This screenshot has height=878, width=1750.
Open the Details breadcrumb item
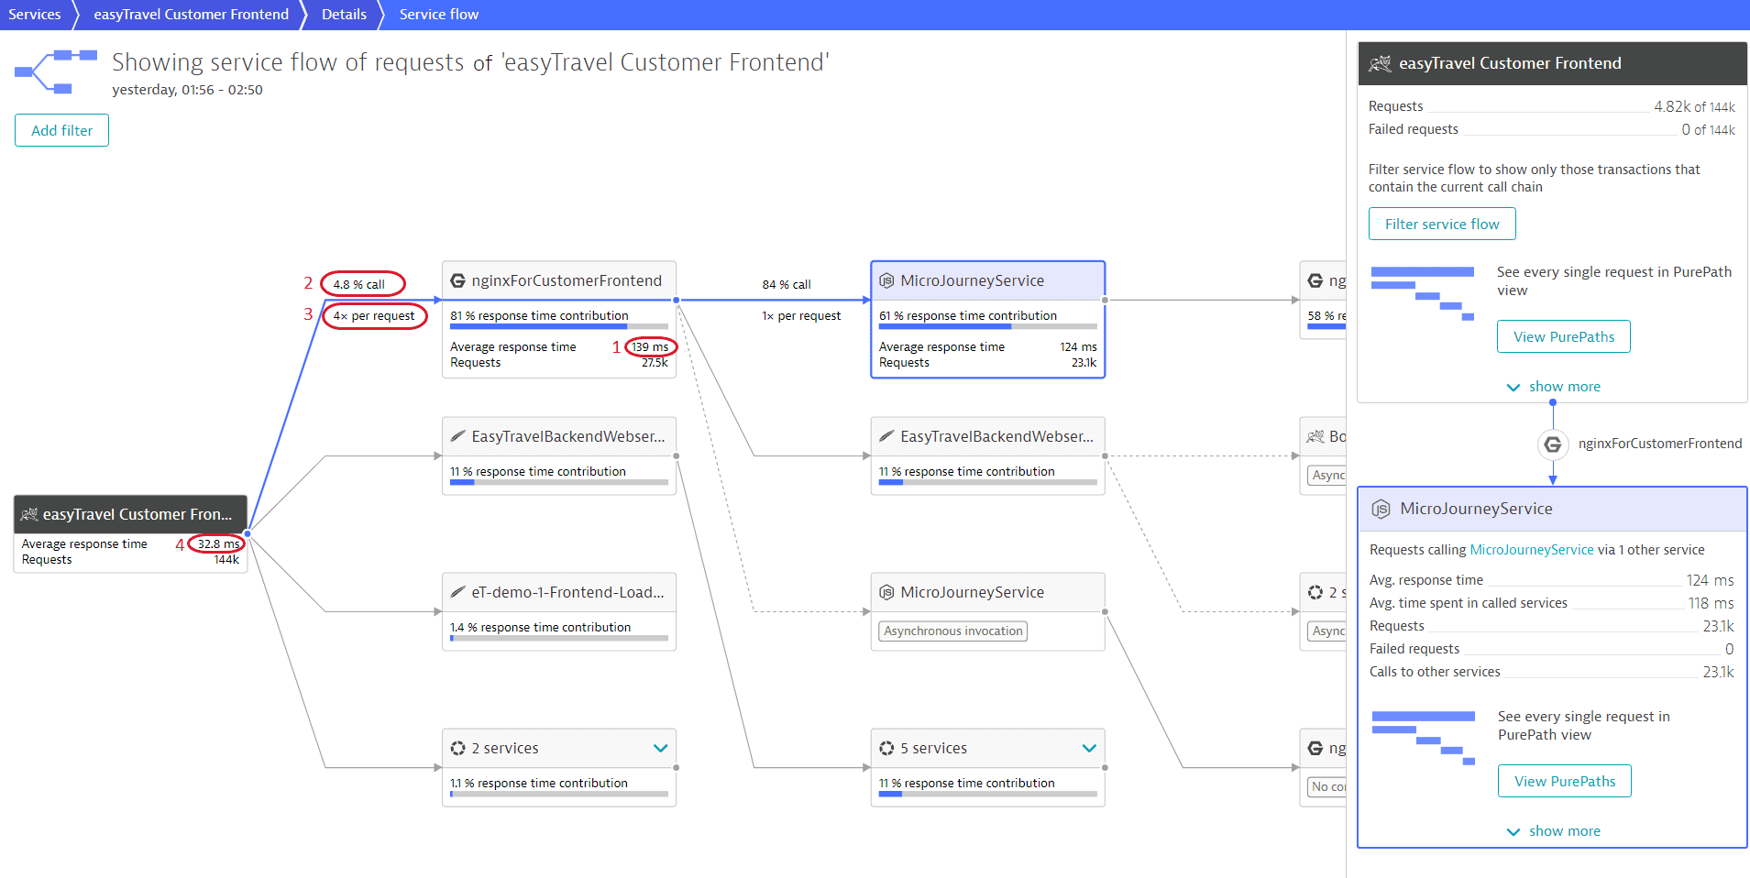[344, 15]
